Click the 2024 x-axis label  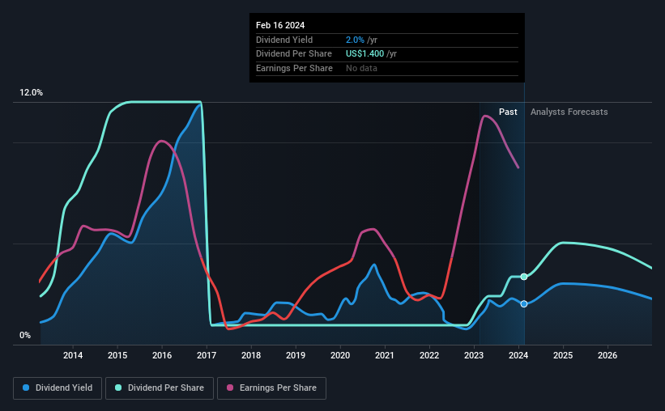click(518, 355)
